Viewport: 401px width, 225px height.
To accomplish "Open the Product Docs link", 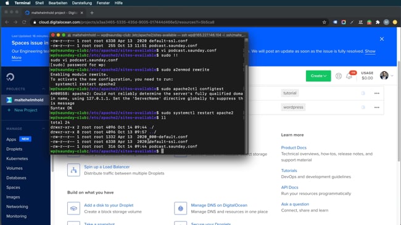I will tap(294, 148).
